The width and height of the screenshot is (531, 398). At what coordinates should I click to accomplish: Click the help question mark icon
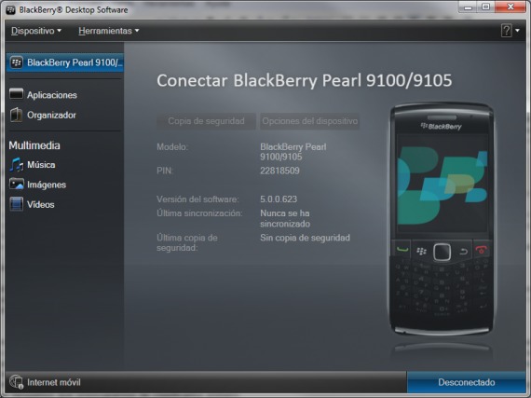506,31
